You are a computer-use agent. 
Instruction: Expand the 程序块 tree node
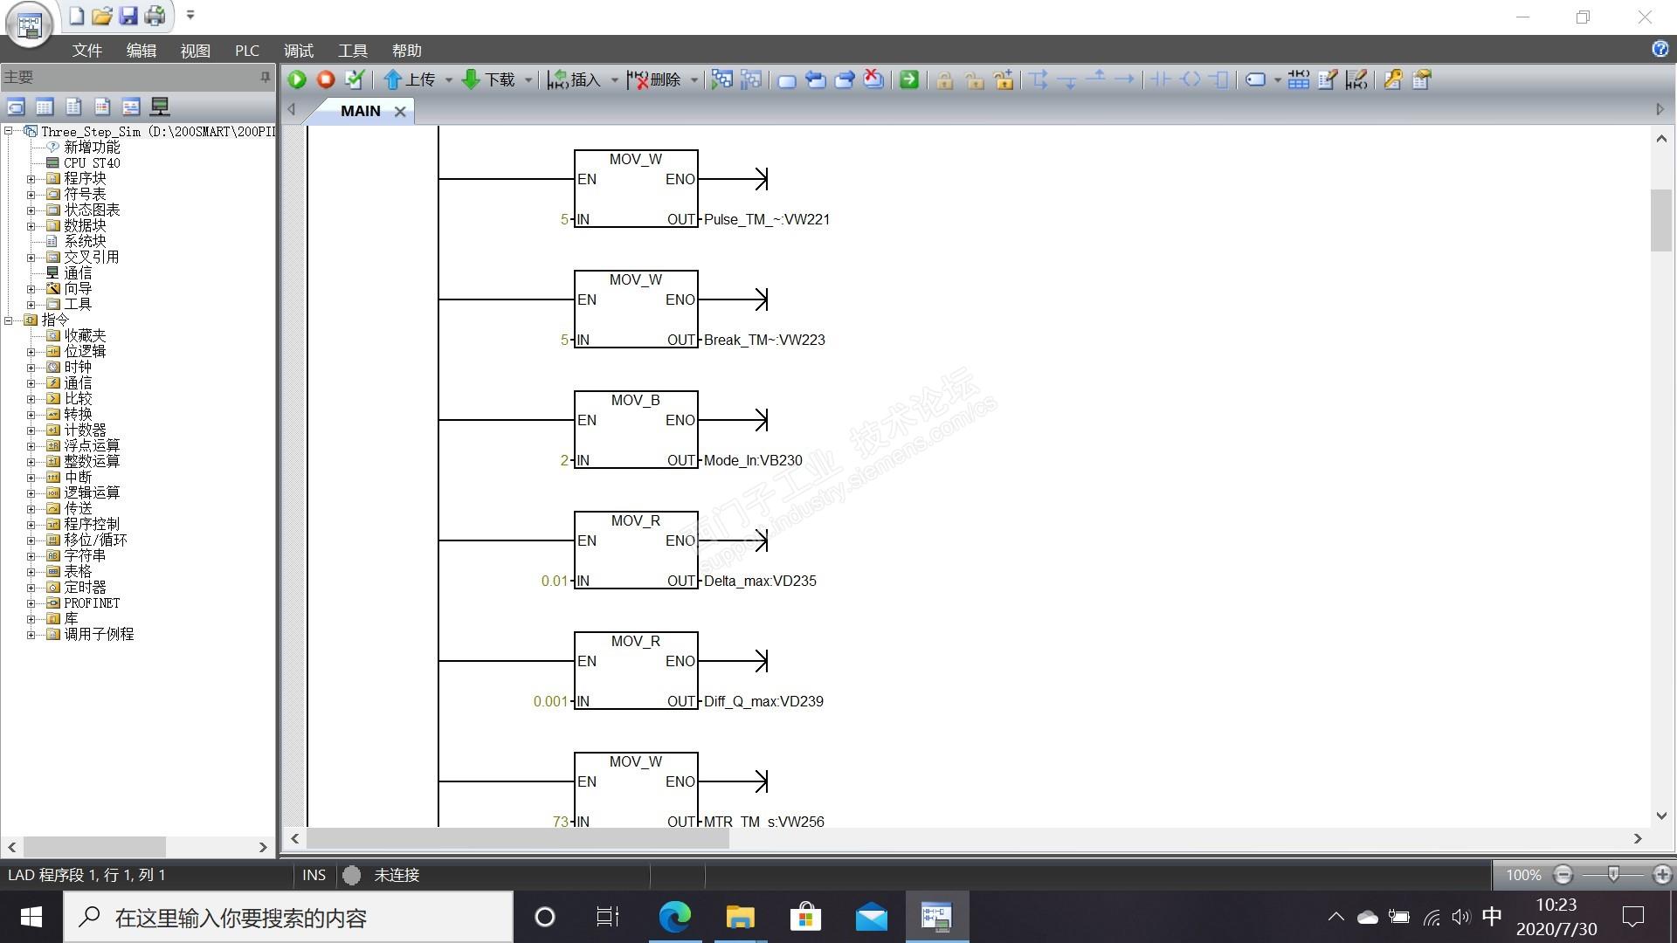pyautogui.click(x=31, y=178)
